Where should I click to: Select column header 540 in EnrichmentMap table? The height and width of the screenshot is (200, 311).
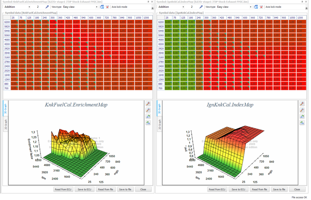pyautogui.click(x=84, y=18)
